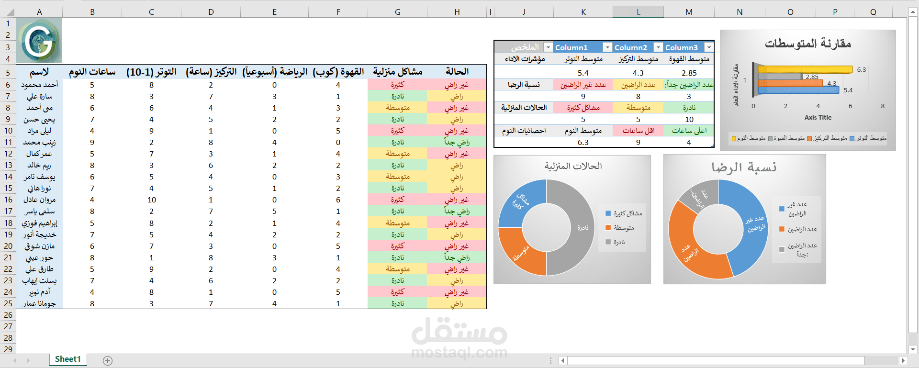Open the الملخص column filter dropdown
The height and width of the screenshot is (368, 919).
[x=548, y=47]
